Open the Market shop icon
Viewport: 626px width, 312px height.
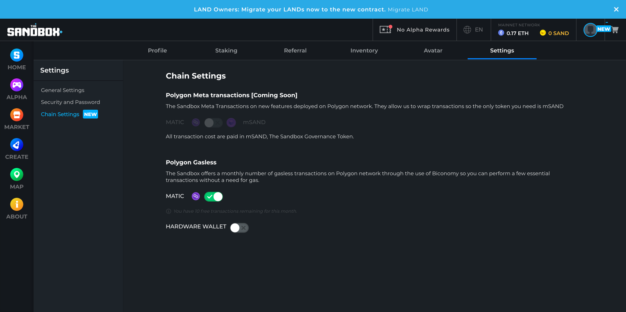pos(17,115)
